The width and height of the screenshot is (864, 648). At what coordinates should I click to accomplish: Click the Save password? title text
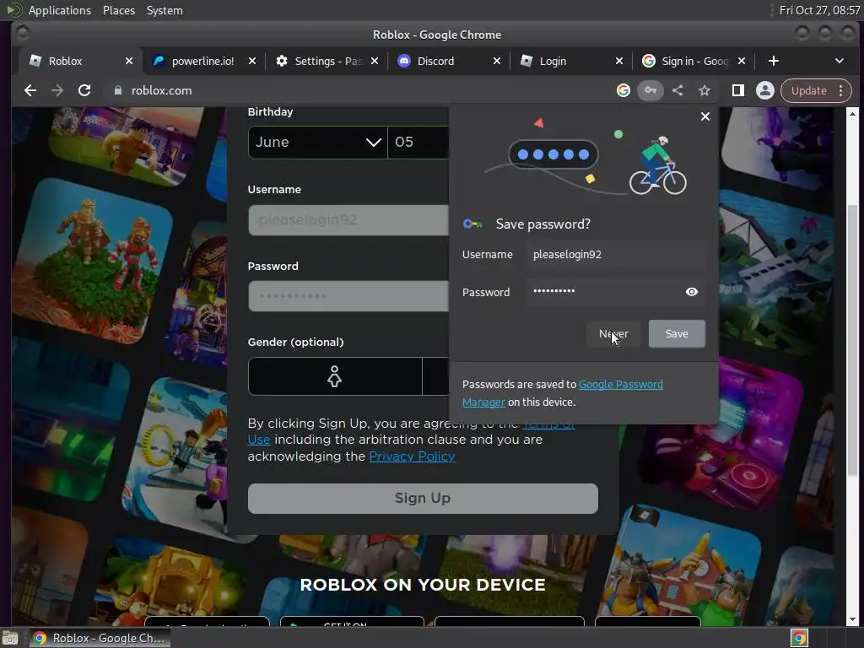tap(543, 224)
